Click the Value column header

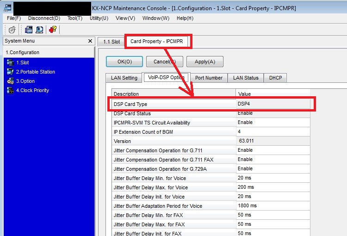click(273, 94)
